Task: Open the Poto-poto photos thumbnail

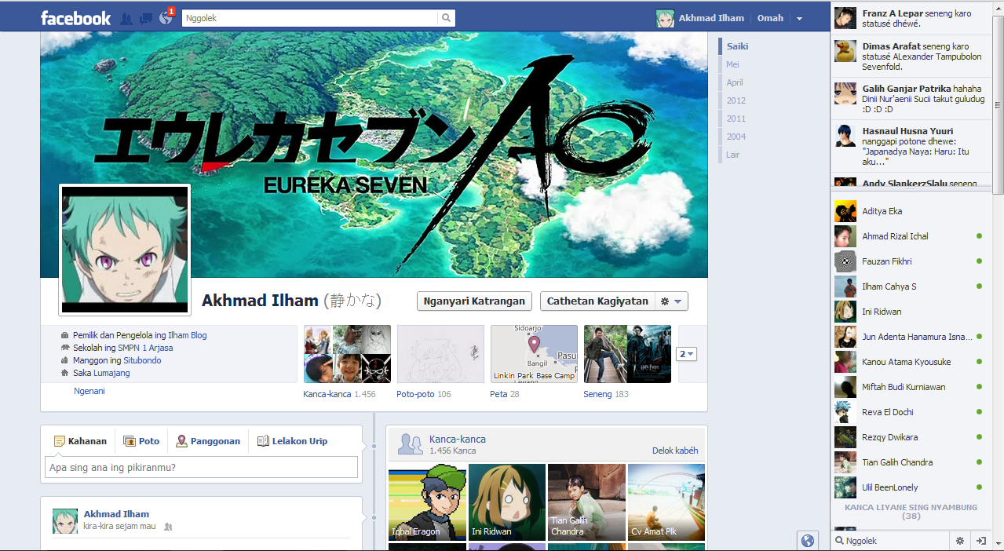Action: point(440,354)
